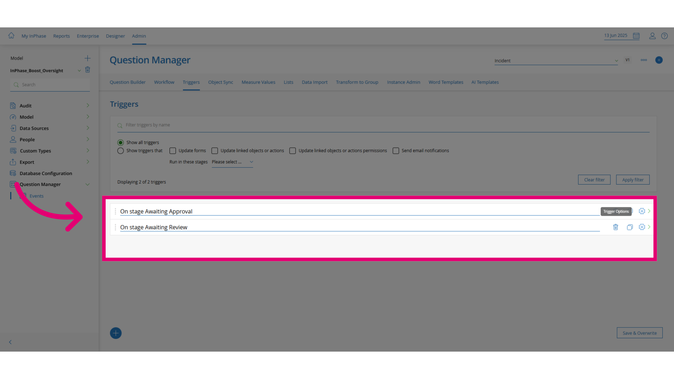The image size is (674, 379).
Task: Open options gear for Awaiting Approval trigger
Action: [642, 211]
